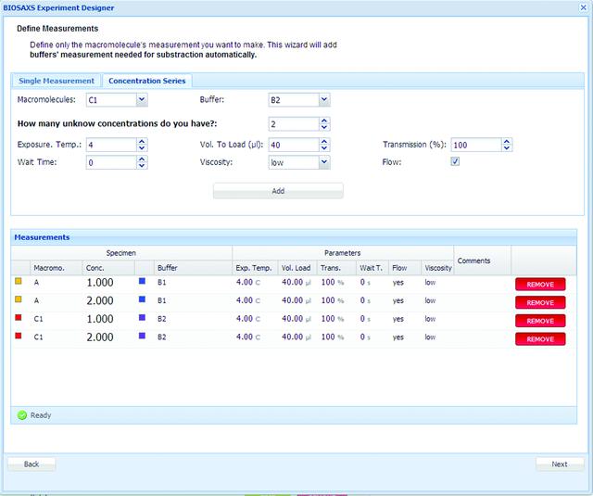593x496 pixels.
Task: Open the Buffer dropdown
Action: (324, 100)
